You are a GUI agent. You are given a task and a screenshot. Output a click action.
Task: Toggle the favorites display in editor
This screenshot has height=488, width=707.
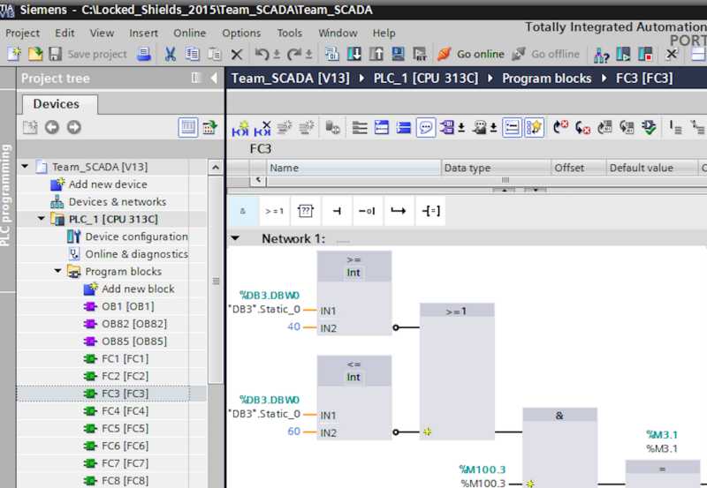pos(534,128)
